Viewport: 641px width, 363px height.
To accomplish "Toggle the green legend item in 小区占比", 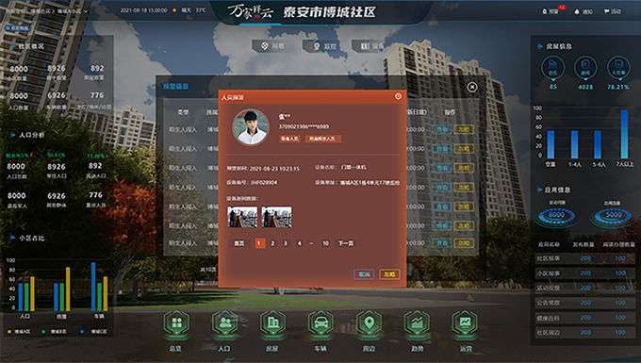I will click(55, 332).
